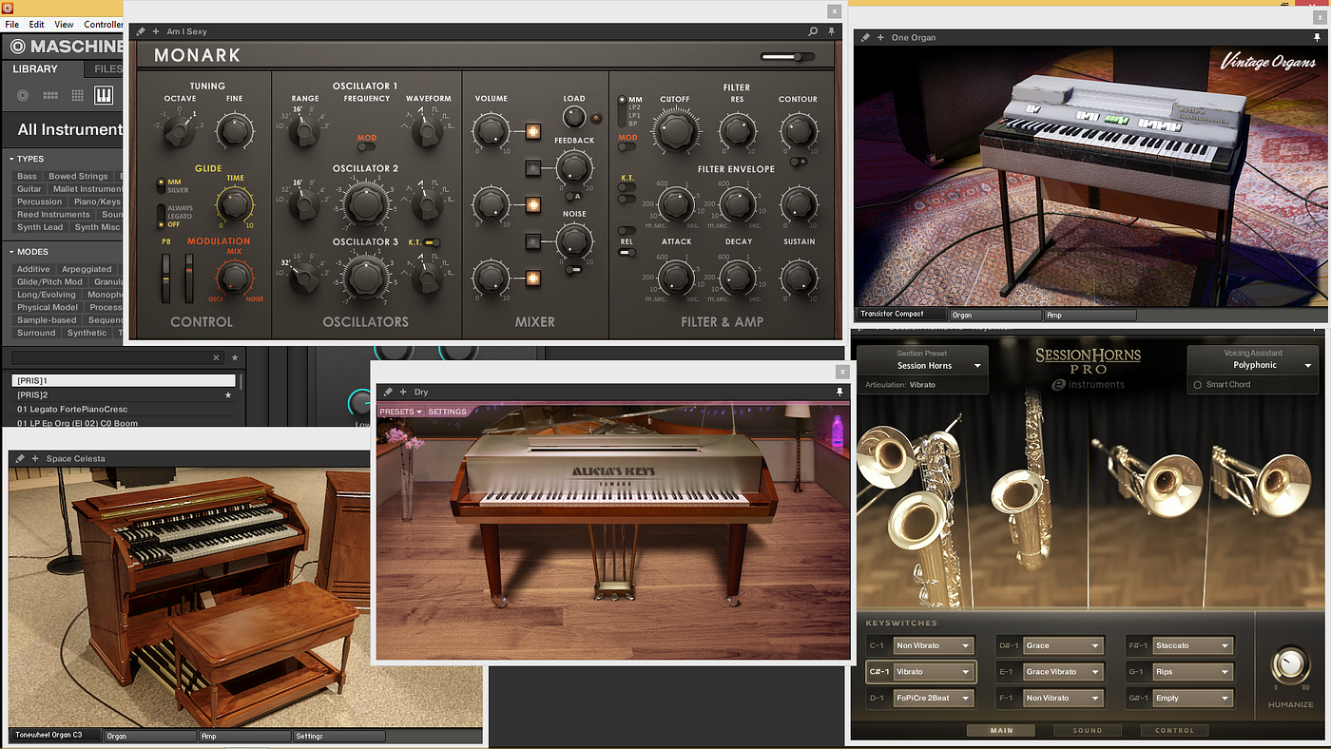Click the Projects circle icon in Library toolbar
Image resolution: width=1331 pixels, height=749 pixels.
23,96
